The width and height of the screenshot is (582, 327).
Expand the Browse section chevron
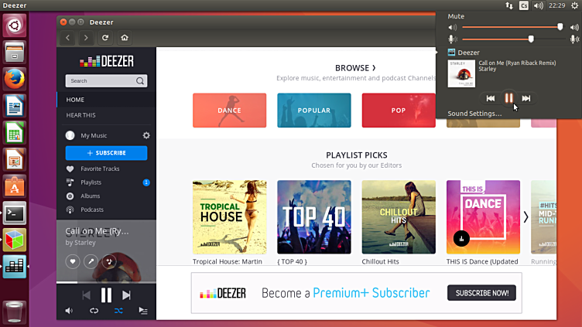[x=374, y=68]
